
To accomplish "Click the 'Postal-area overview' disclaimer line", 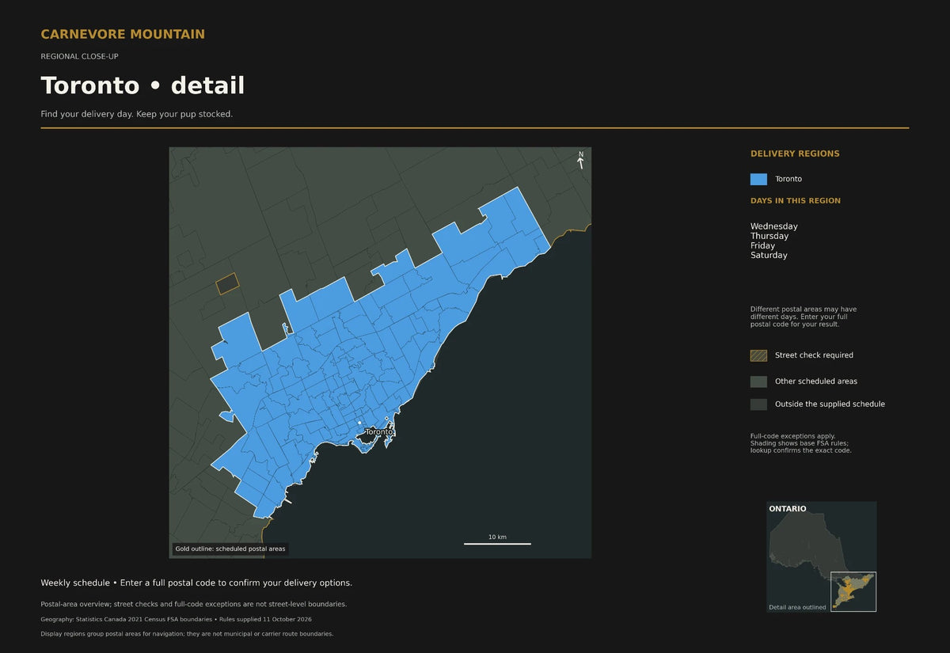I will (x=194, y=604).
